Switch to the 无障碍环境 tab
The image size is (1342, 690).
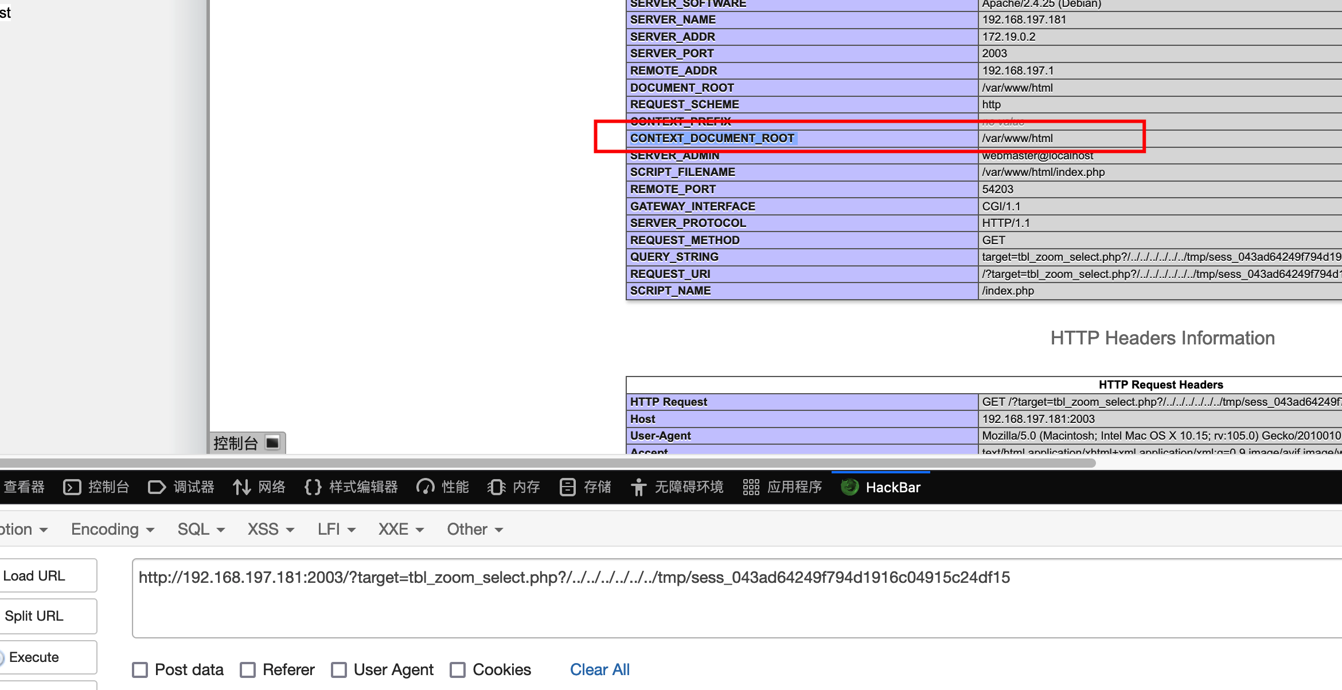[677, 487]
